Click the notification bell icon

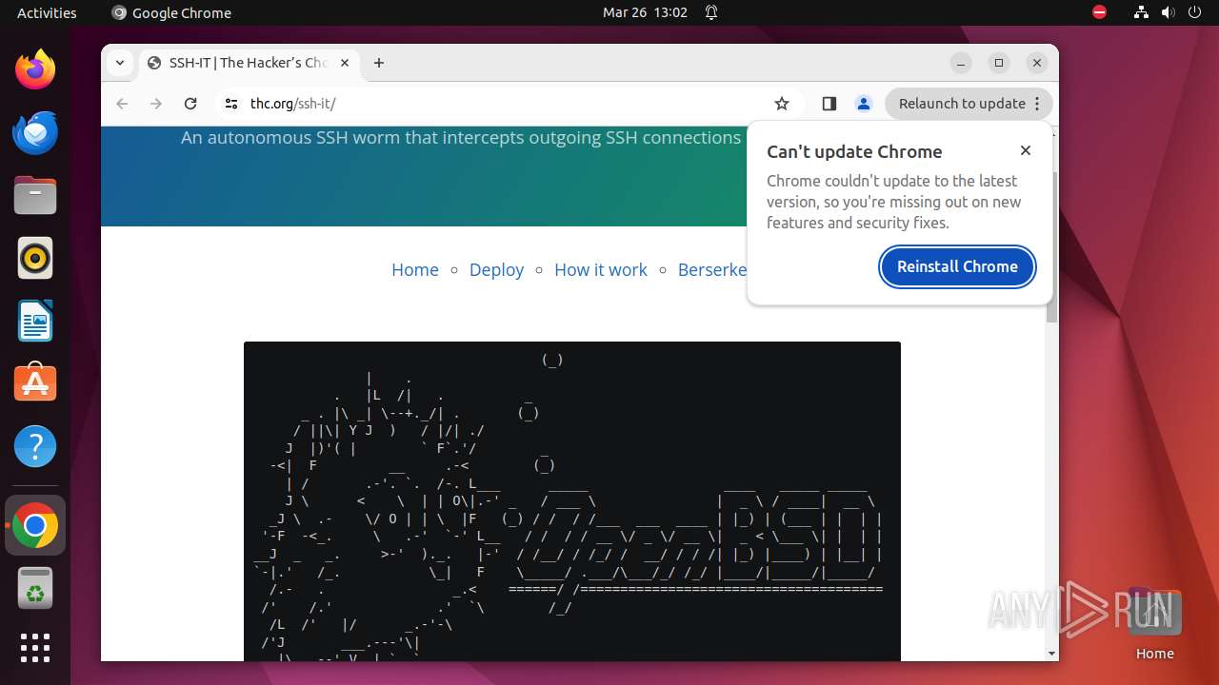[x=711, y=12]
